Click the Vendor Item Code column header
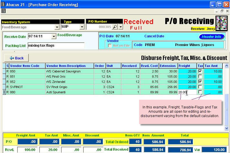Screen dimensions: 230x153 click(27, 66)
